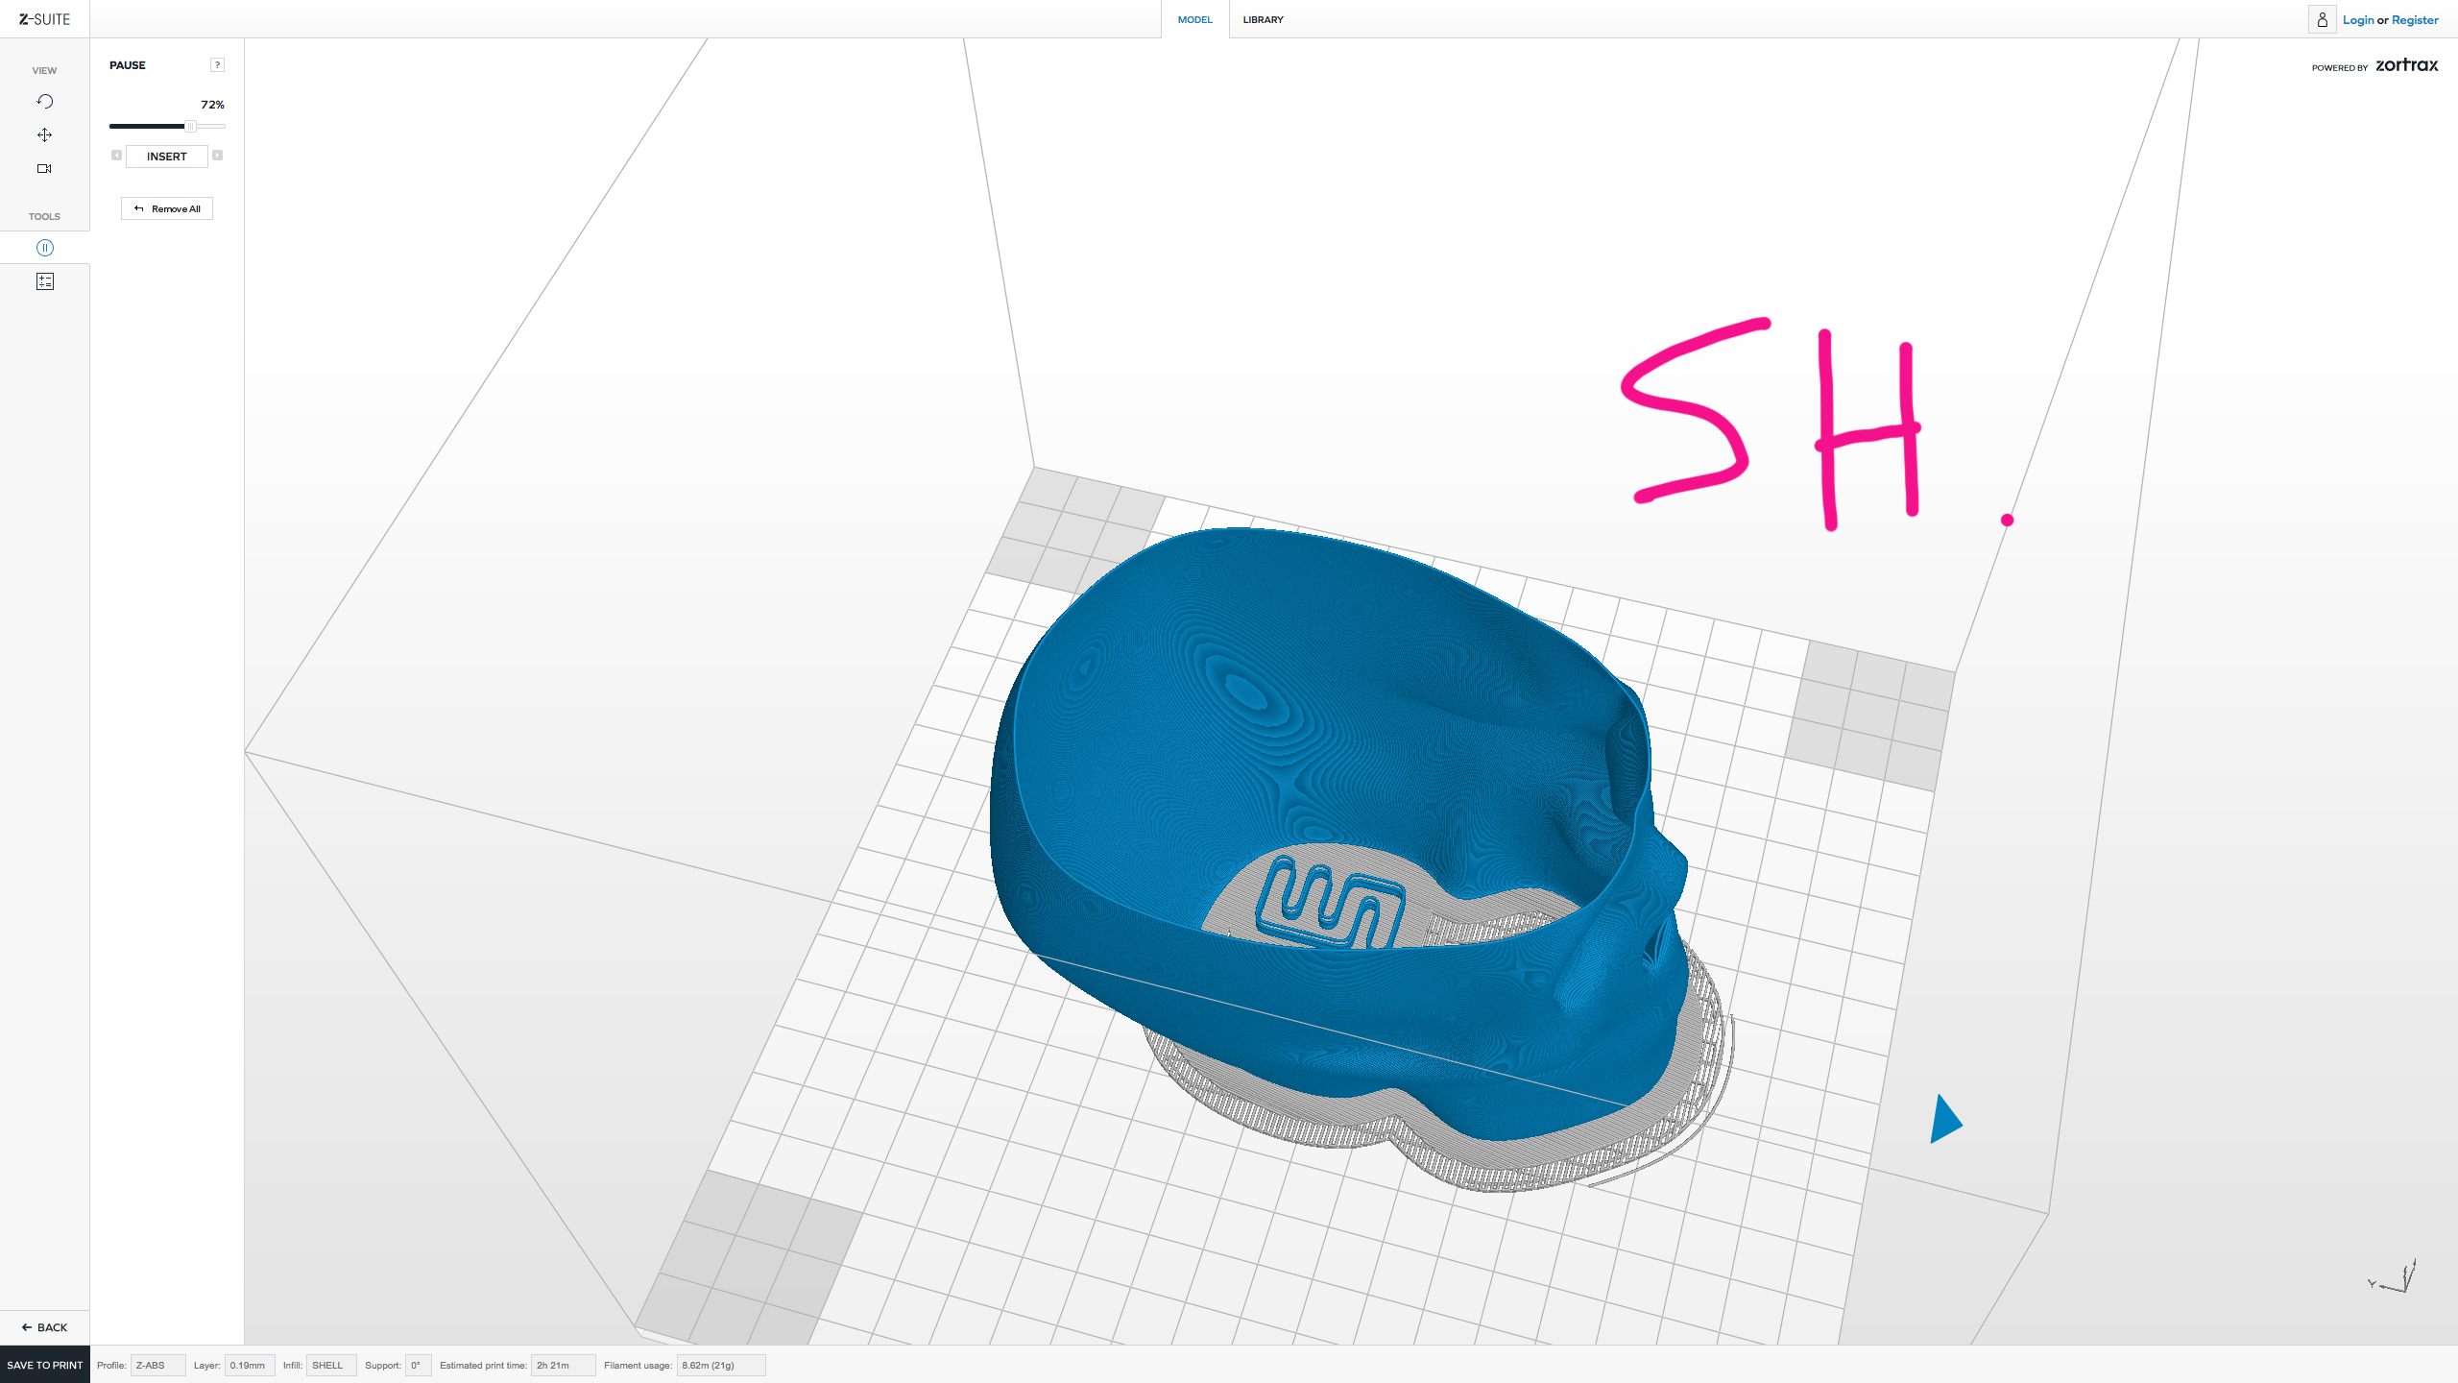Click the Z-SUITE logo
The width and height of the screenshot is (2458, 1383).
point(44,19)
